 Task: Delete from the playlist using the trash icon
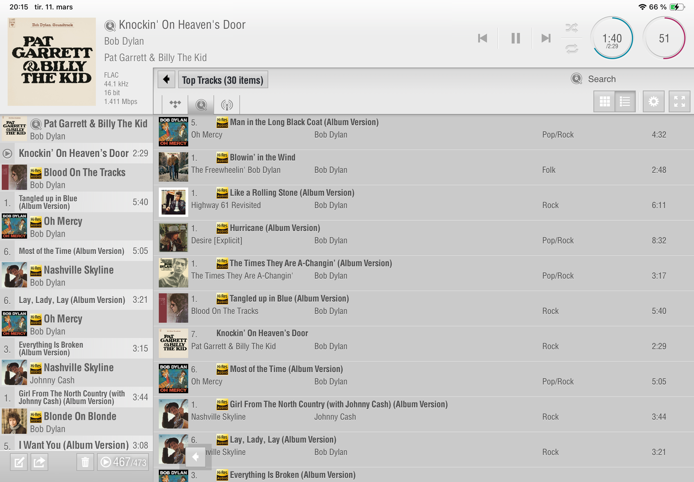point(85,462)
